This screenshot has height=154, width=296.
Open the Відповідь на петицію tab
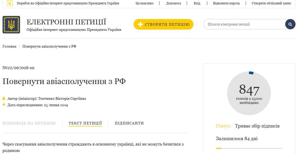(x=29, y=123)
